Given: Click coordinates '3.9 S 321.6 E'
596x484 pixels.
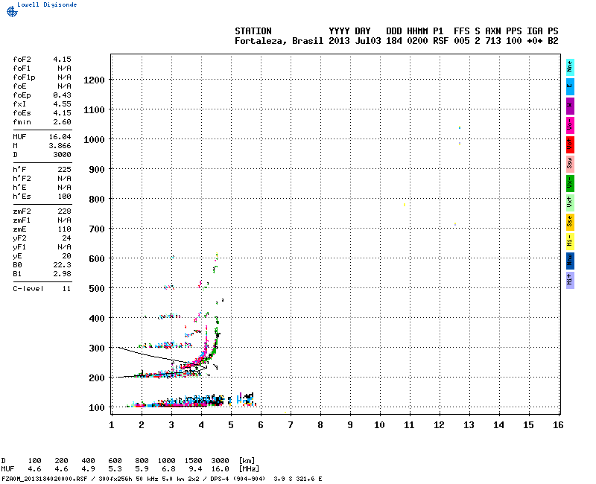Looking at the screenshot, I should click(297, 479).
